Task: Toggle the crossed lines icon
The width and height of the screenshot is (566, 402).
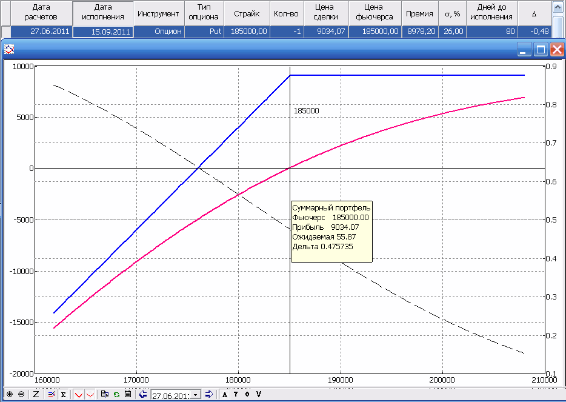Action: click(52, 395)
